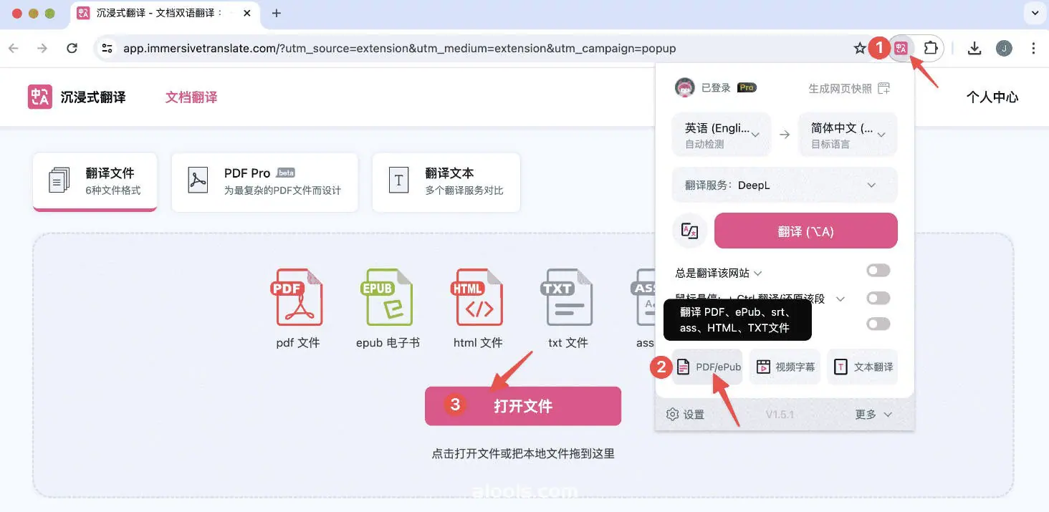
Task: Click the pink 翻译 button in popup
Action: coord(805,231)
